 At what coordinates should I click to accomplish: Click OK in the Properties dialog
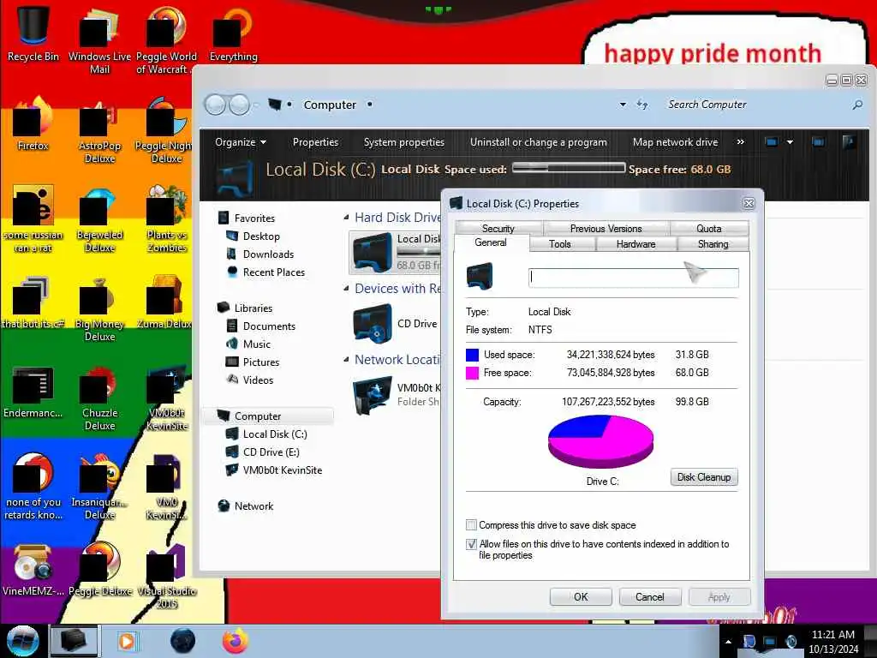coord(581,597)
